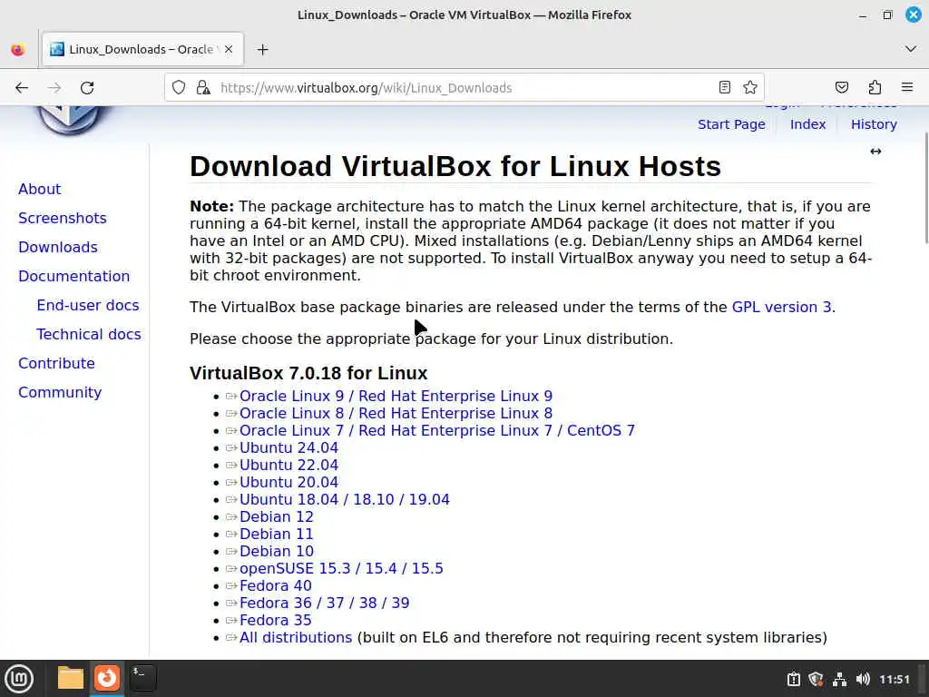Click the VirtualBox logo image
Image resolution: width=929 pixels, height=697 pixels.
(x=69, y=121)
